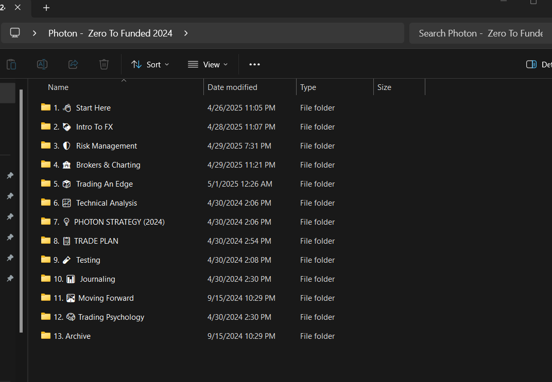The image size is (552, 382).
Task: Select the folder icon for 5. Trading An Edge
Action: (46, 183)
